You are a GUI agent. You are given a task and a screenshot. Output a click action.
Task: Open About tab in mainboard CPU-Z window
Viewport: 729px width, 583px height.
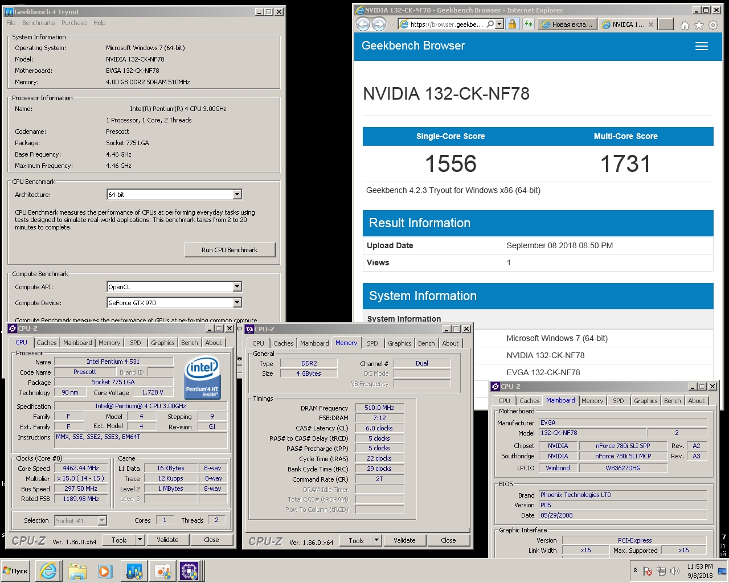pyautogui.click(x=697, y=401)
